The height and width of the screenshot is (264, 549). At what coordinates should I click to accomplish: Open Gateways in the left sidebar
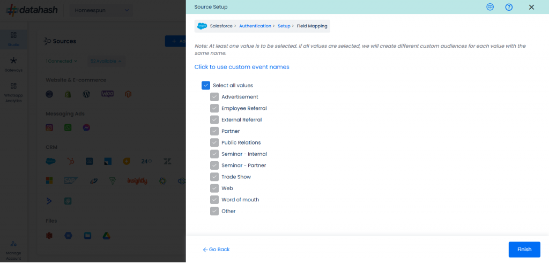[13, 65]
